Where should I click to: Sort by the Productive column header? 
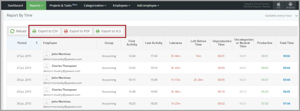click(x=265, y=43)
